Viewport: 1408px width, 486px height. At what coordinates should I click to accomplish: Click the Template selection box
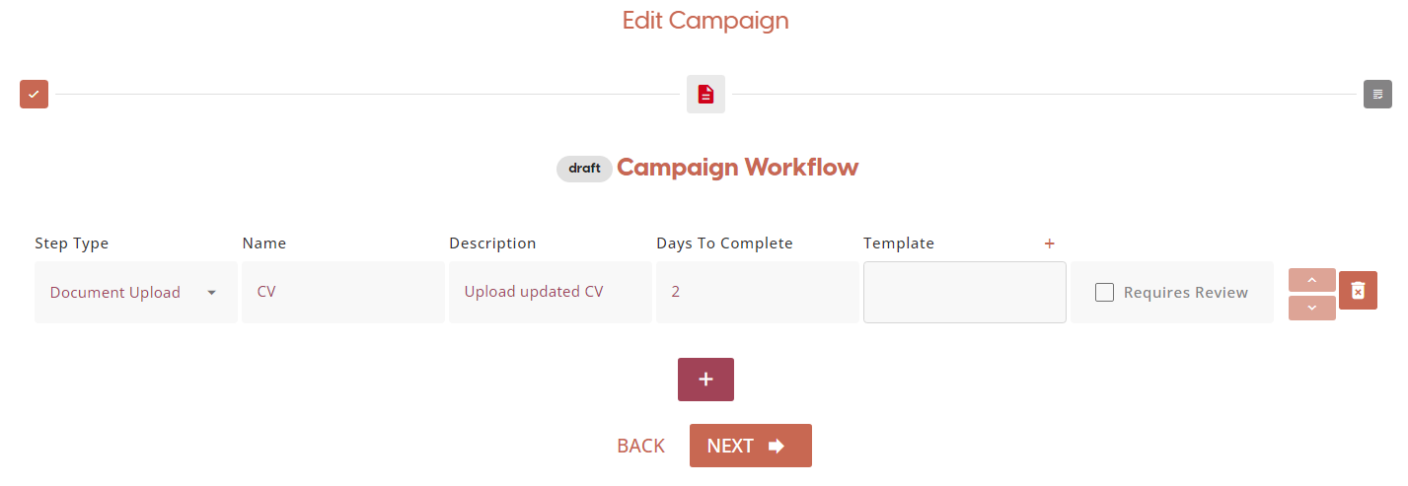click(964, 293)
